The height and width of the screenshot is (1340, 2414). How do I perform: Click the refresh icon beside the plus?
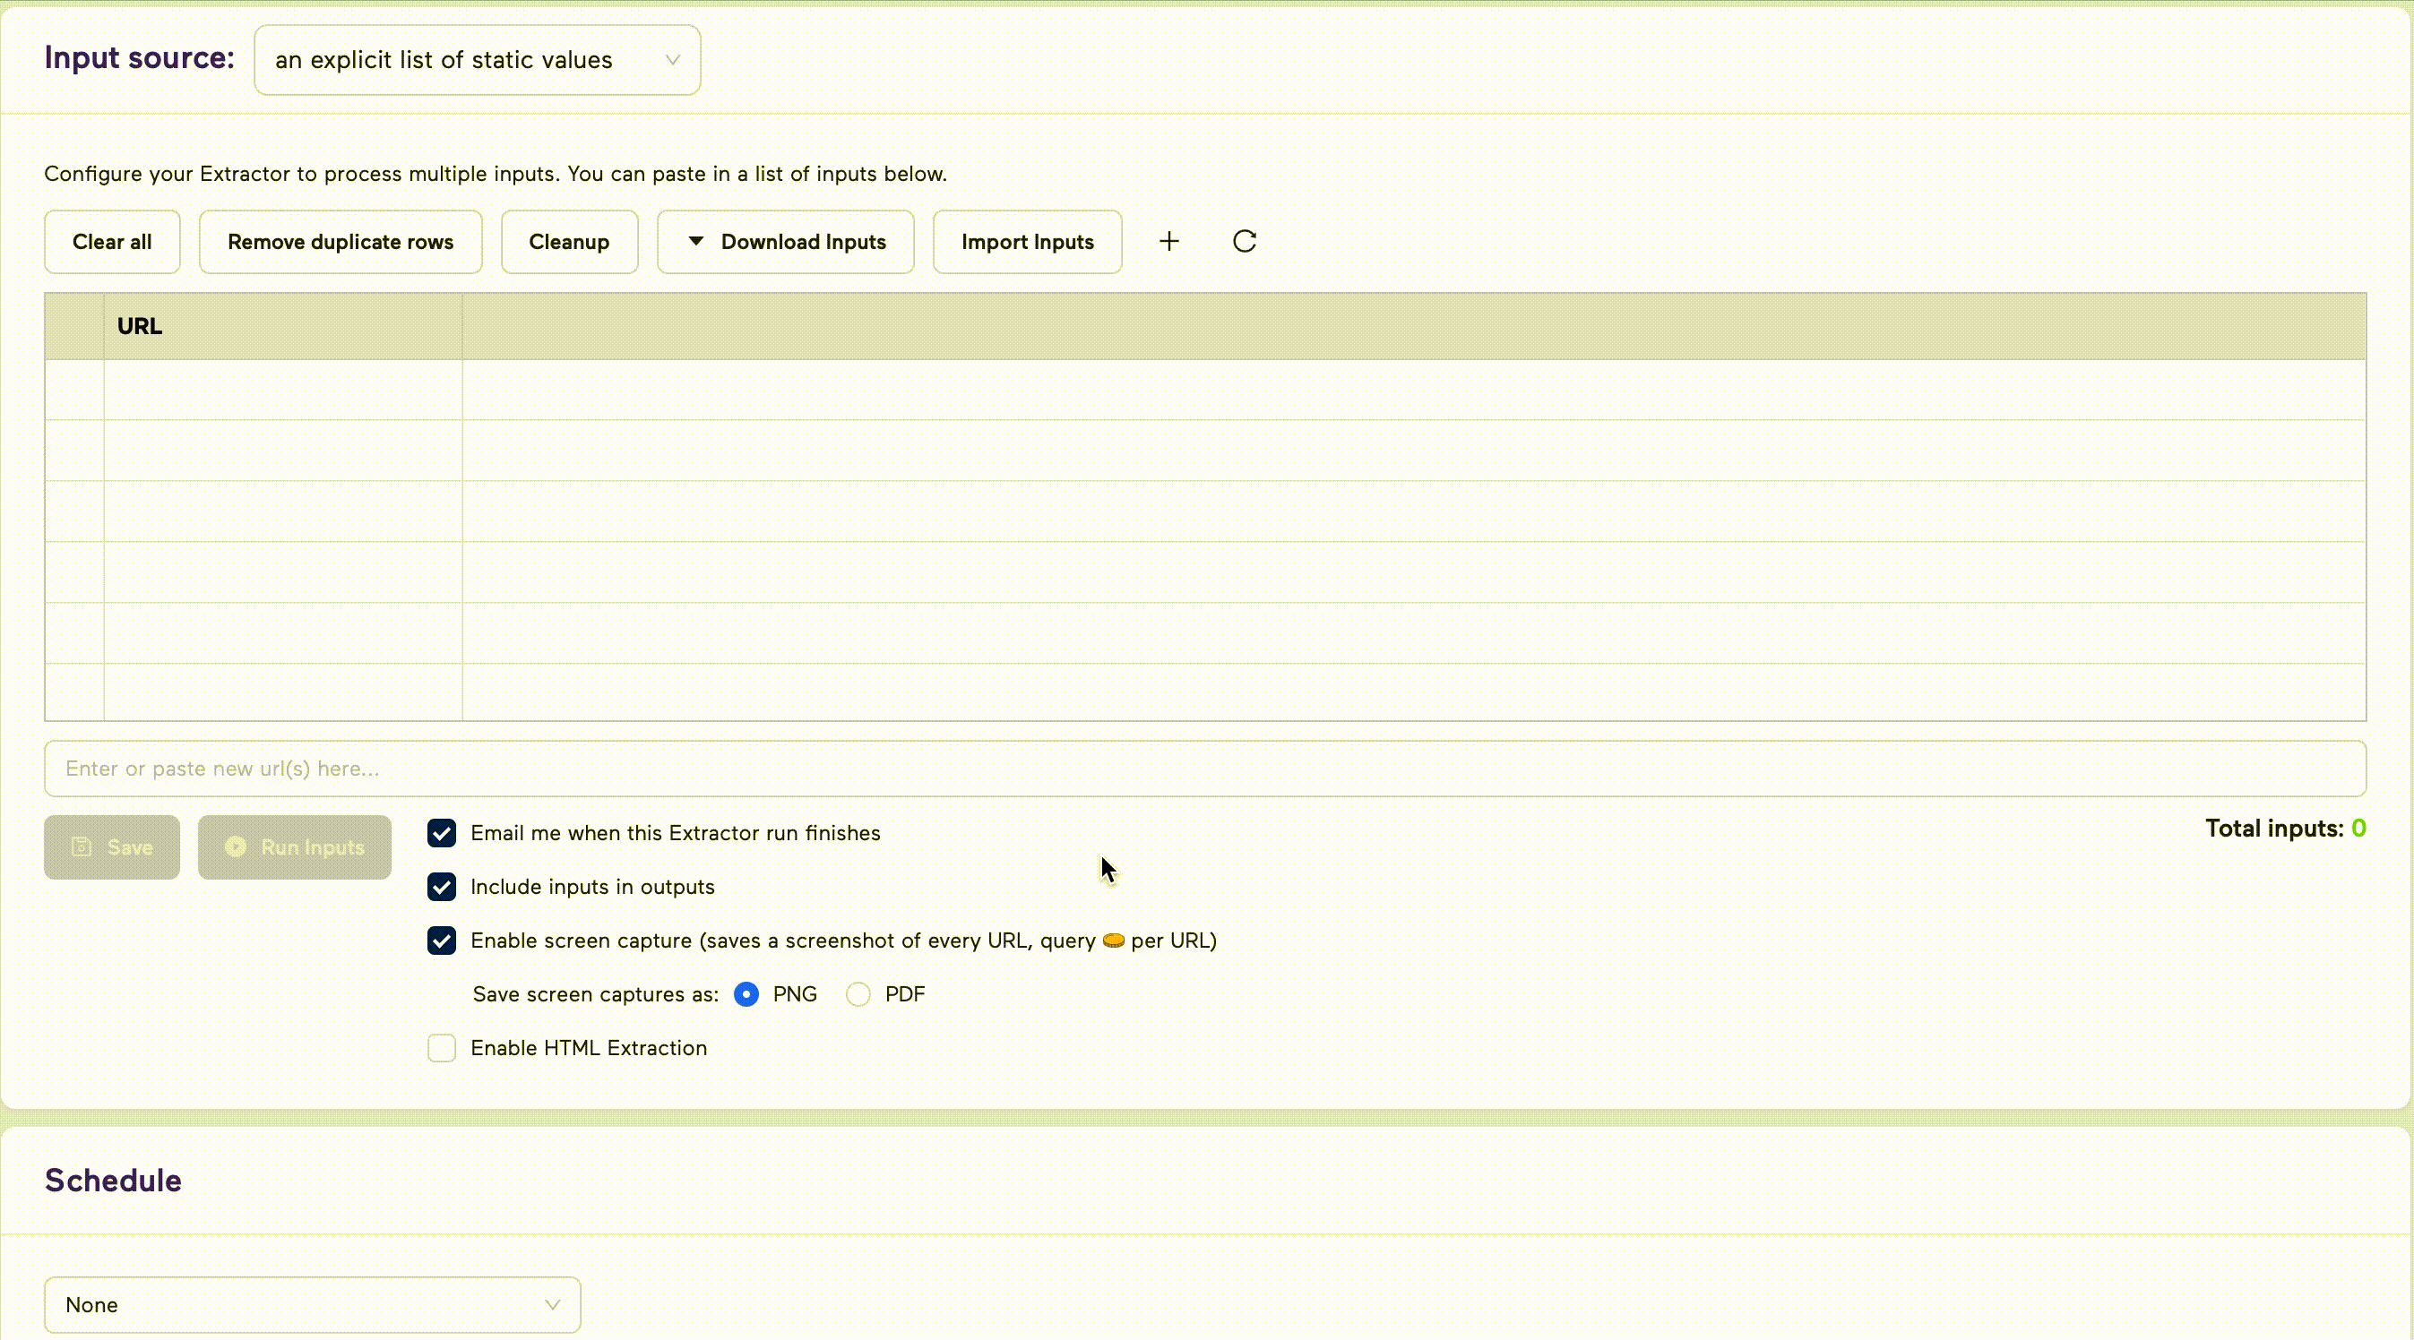tap(1244, 242)
